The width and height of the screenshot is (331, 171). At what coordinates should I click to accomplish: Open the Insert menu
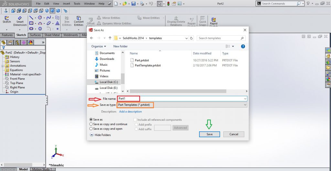point(66,4)
